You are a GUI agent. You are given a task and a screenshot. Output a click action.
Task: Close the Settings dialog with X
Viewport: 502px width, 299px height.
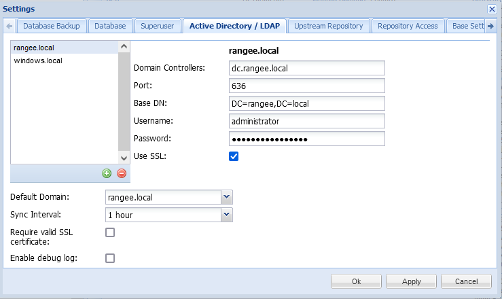[492, 9]
